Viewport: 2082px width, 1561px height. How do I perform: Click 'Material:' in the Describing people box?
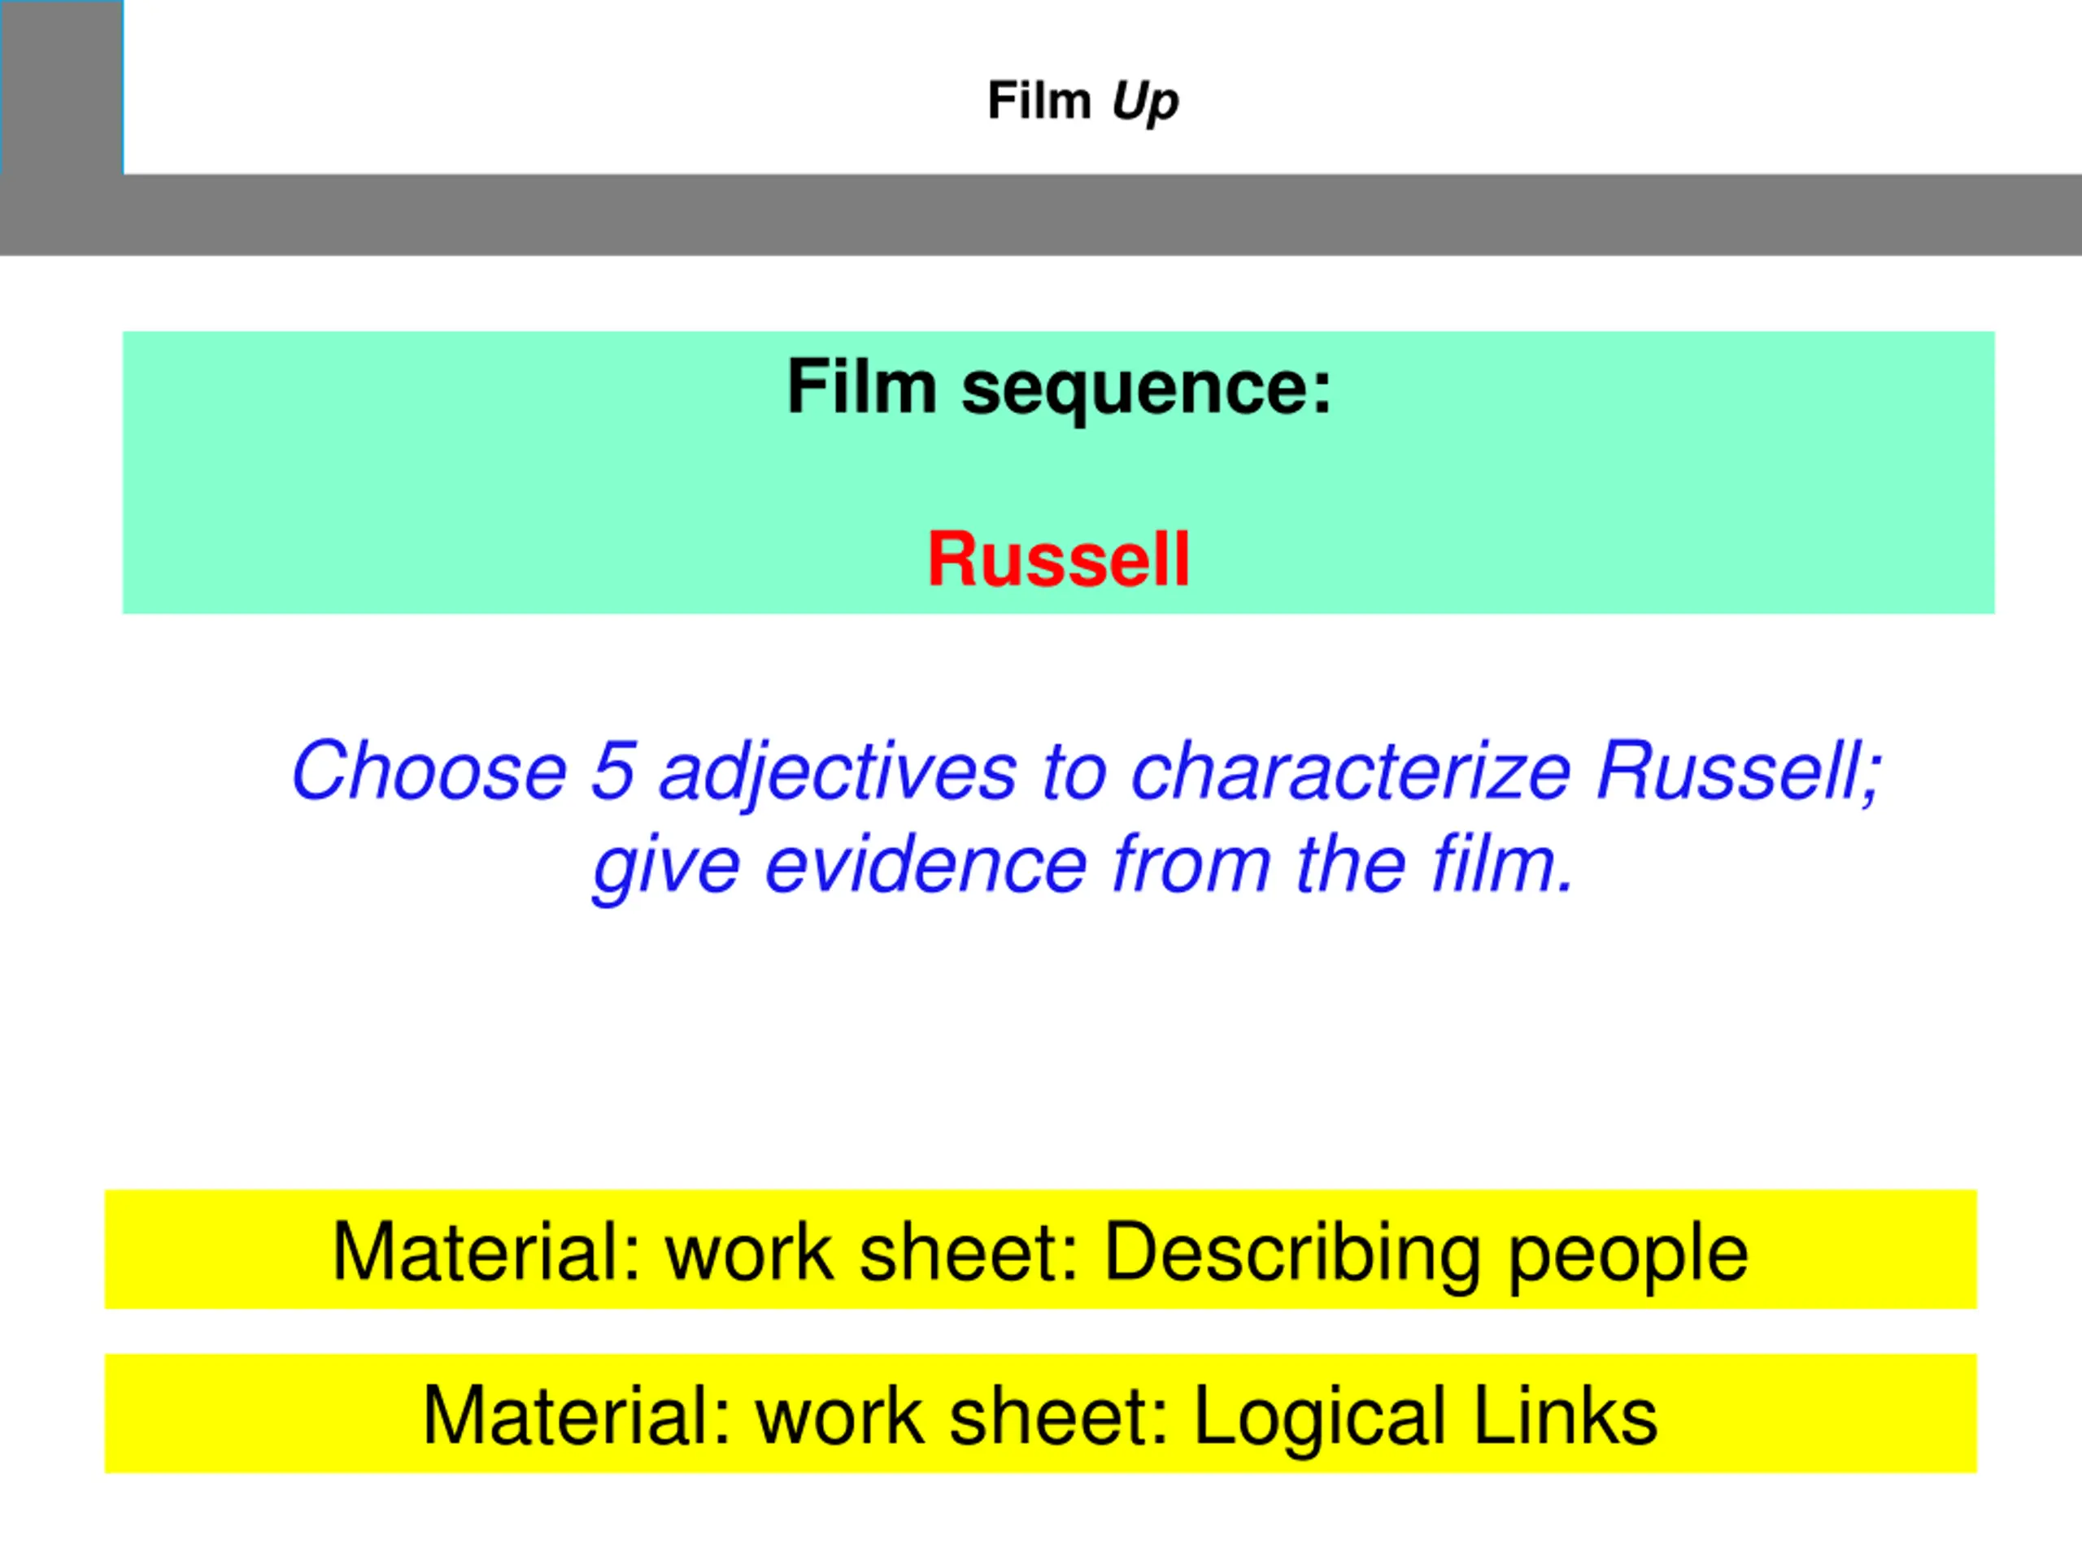[x=487, y=1251]
